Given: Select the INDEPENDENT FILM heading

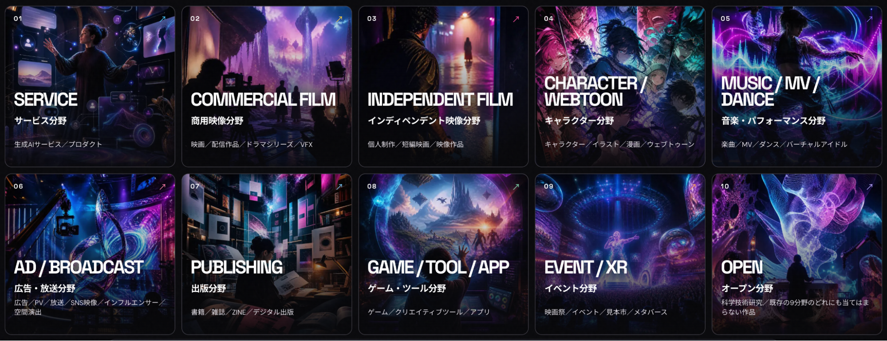Looking at the screenshot, I should 440,99.
